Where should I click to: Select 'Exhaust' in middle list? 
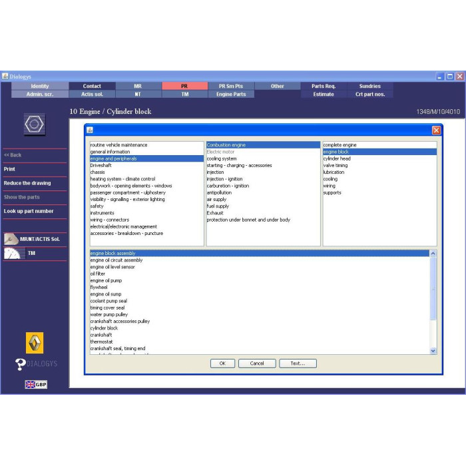264,213
